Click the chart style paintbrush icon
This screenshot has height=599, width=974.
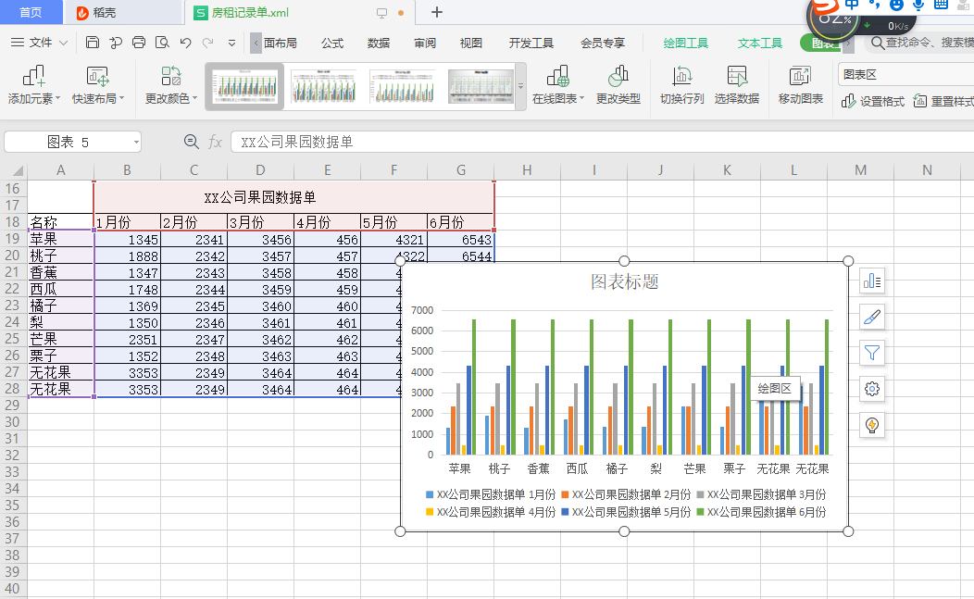872,317
